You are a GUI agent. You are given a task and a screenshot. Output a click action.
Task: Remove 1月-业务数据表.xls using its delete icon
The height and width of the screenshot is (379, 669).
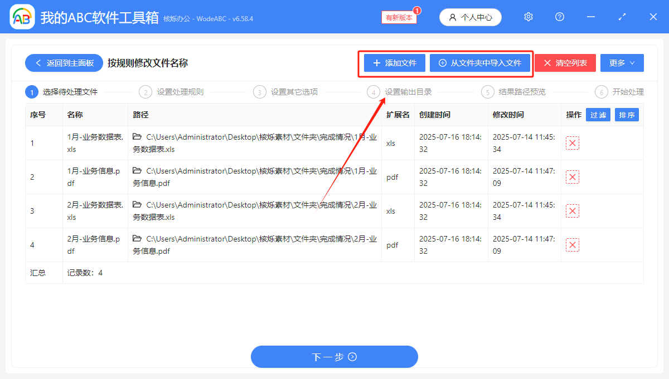[x=572, y=143]
